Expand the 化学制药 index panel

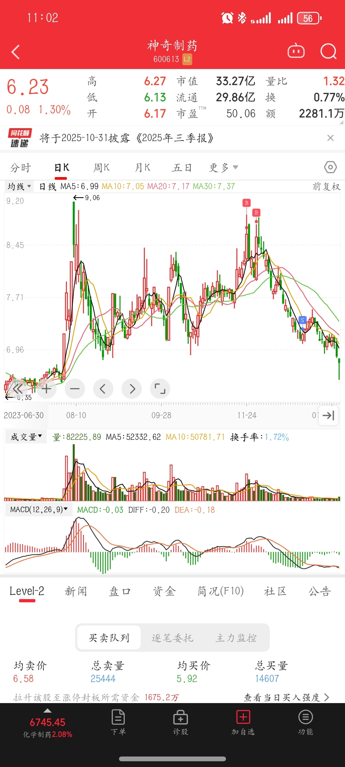point(47,724)
